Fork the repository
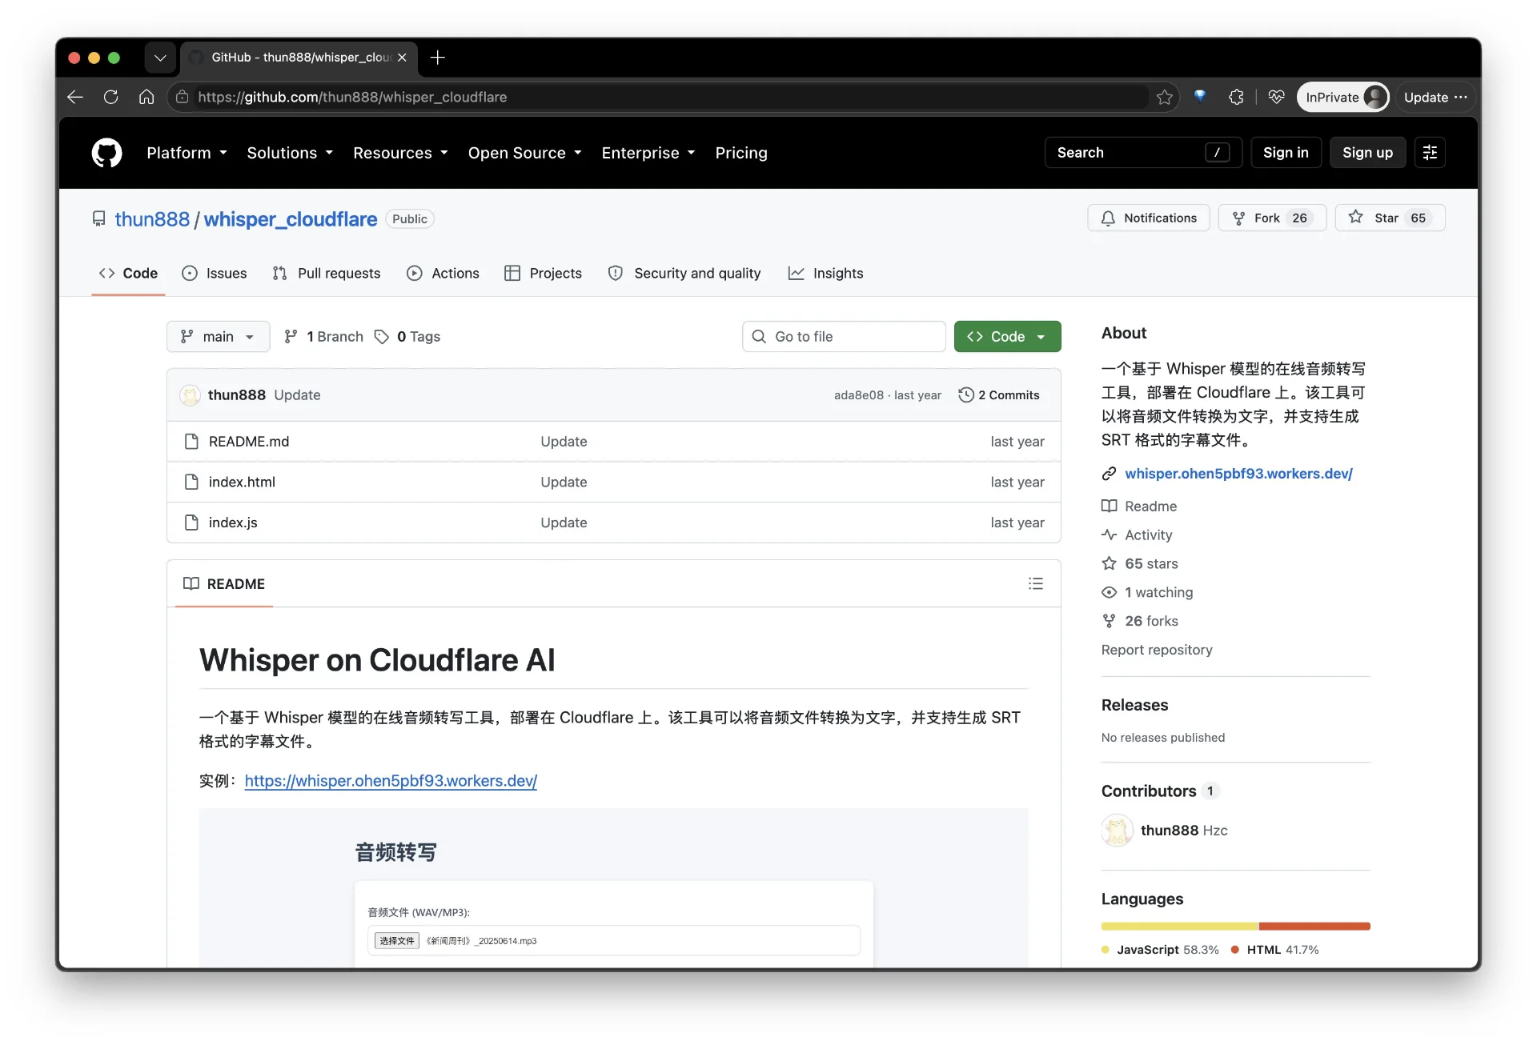Viewport: 1537px width, 1045px height. [1272, 218]
